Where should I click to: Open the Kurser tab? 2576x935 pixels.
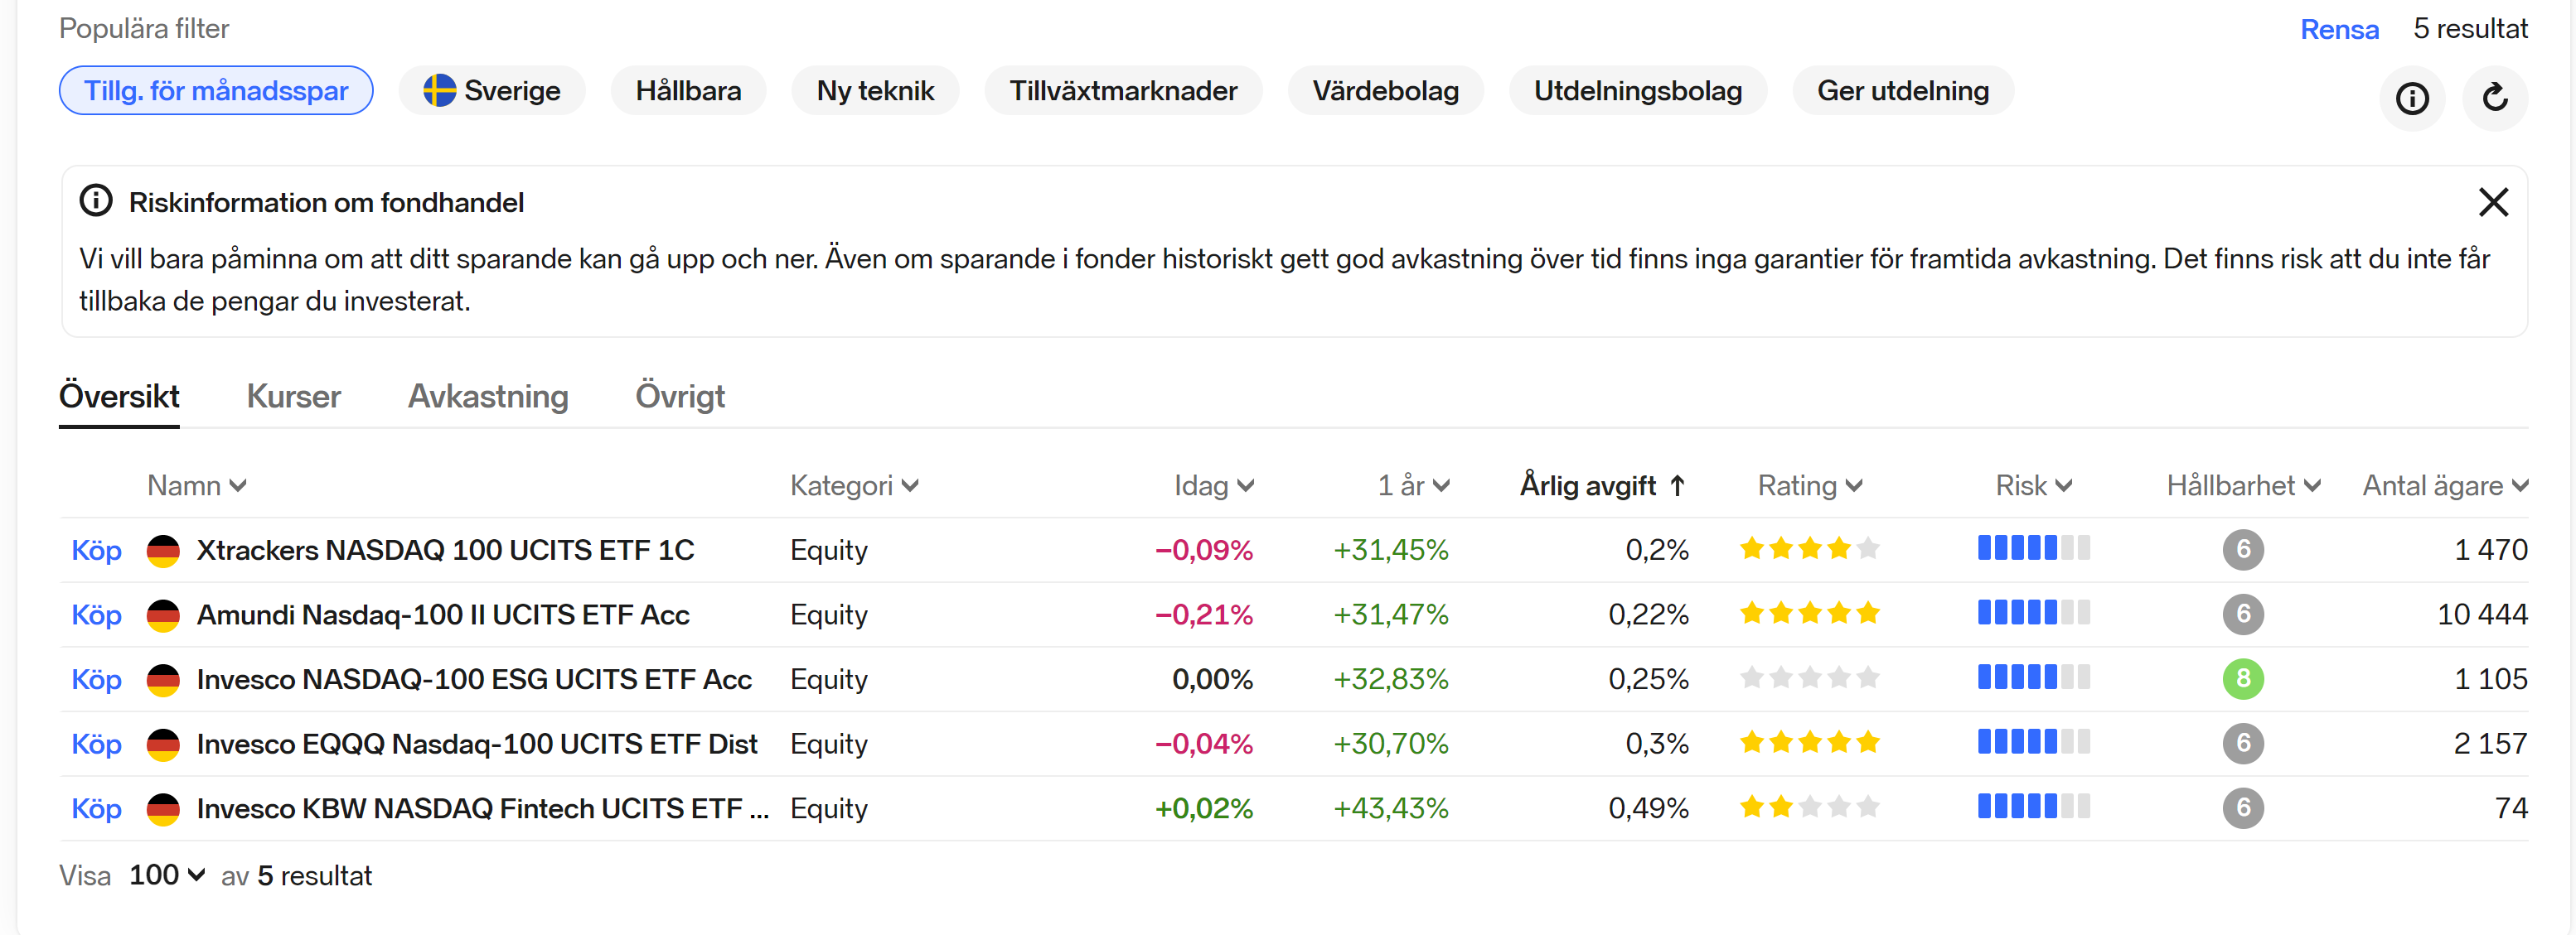point(293,397)
